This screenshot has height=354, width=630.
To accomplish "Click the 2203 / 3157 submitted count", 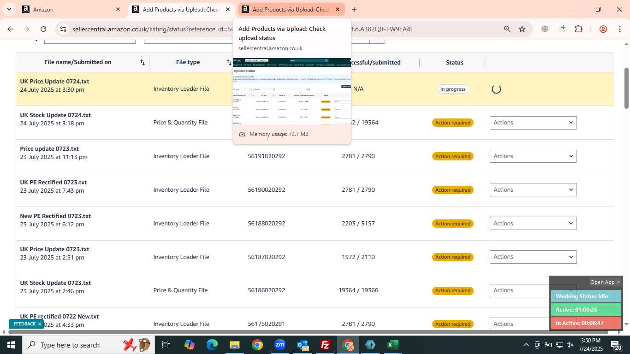I will 358,224.
